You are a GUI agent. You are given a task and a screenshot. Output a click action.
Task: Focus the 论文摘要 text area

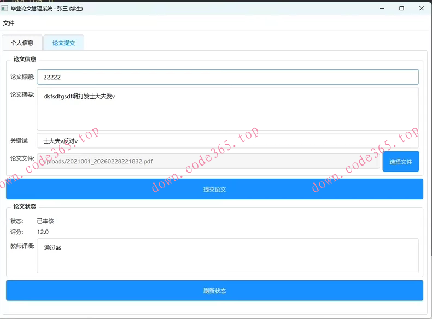pyautogui.click(x=227, y=109)
